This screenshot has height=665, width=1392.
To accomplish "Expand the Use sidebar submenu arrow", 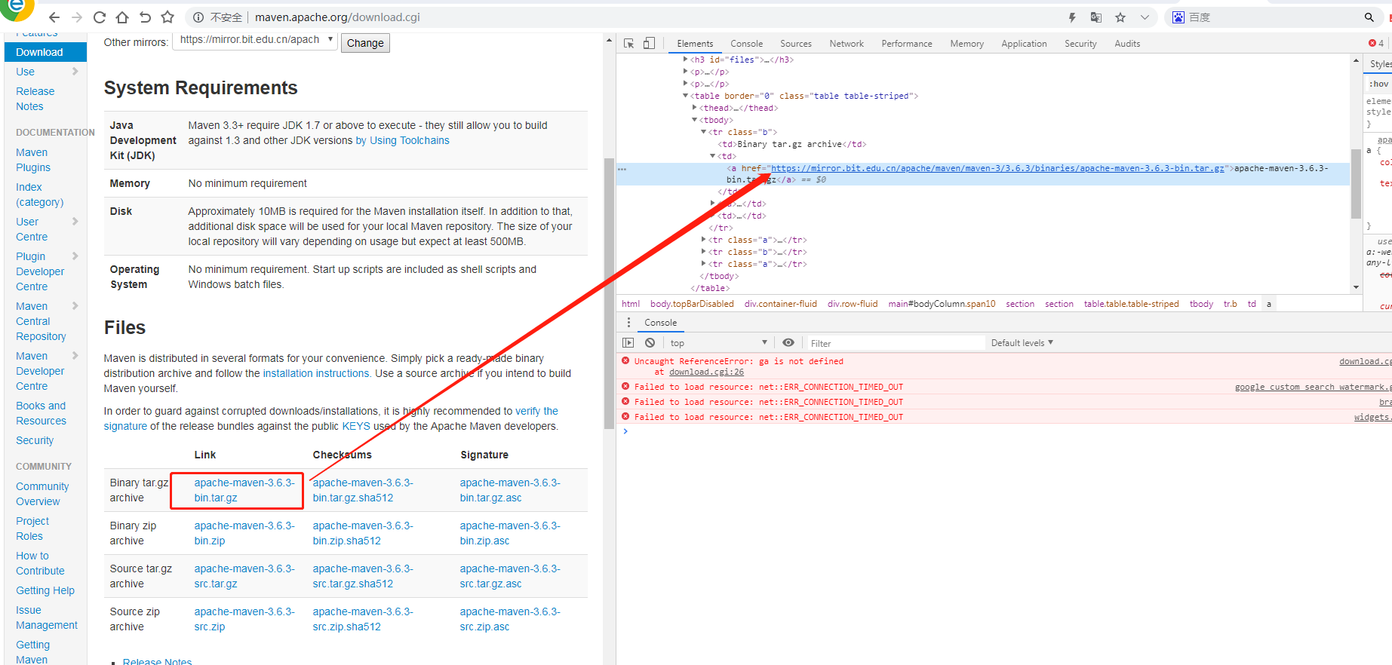I will coord(75,72).
